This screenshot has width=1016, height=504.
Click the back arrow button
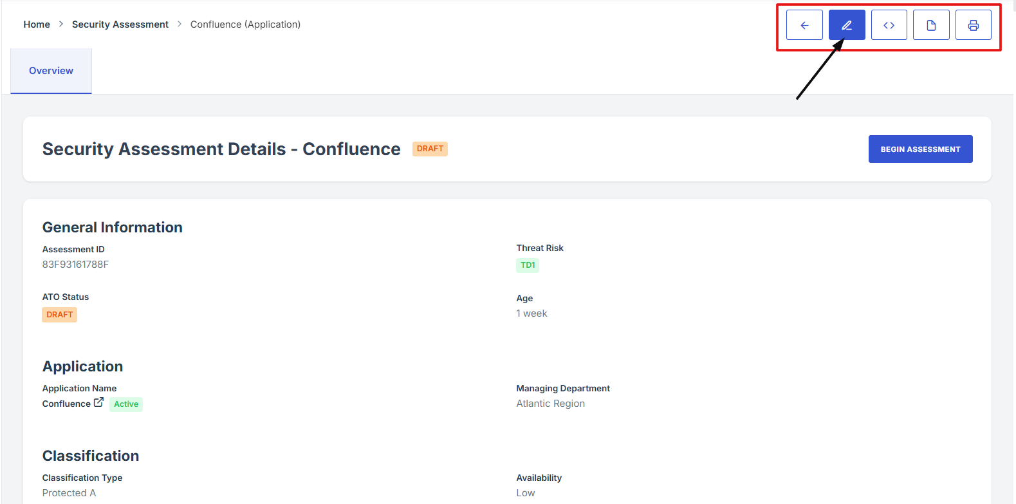804,25
